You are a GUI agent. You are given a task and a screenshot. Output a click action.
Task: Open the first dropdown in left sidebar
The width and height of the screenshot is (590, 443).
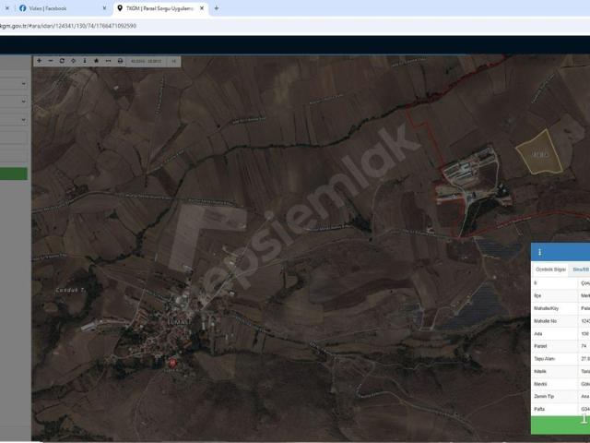(x=14, y=84)
